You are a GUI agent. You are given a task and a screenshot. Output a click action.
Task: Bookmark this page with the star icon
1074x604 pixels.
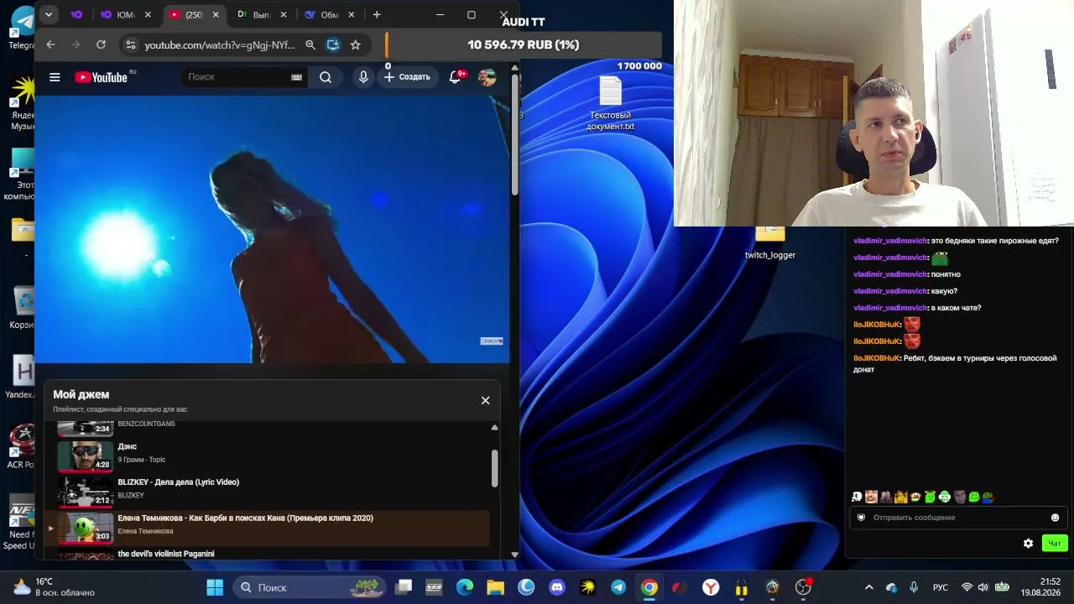tap(356, 44)
